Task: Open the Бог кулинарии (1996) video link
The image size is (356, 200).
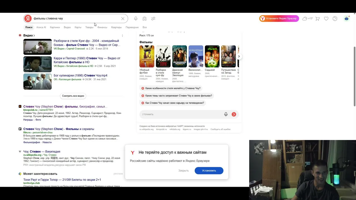Action: (80, 76)
